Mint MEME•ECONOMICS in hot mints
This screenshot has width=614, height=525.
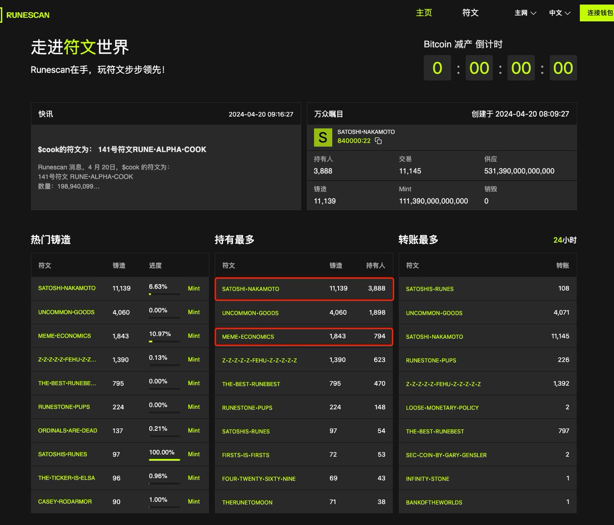(194, 336)
